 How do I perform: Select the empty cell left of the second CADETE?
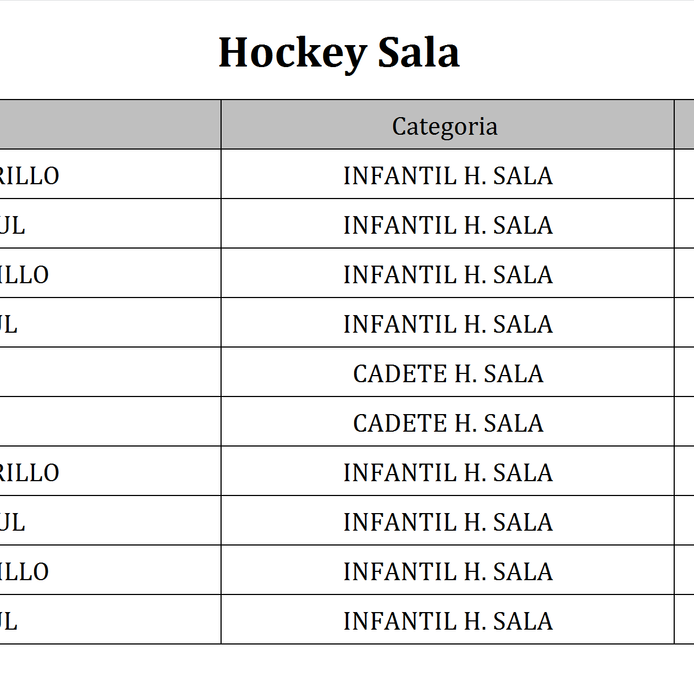coord(110,422)
